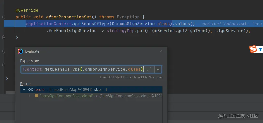Screen dimensions: 263x123
Task: Click the Result: label
Action: 26,84
